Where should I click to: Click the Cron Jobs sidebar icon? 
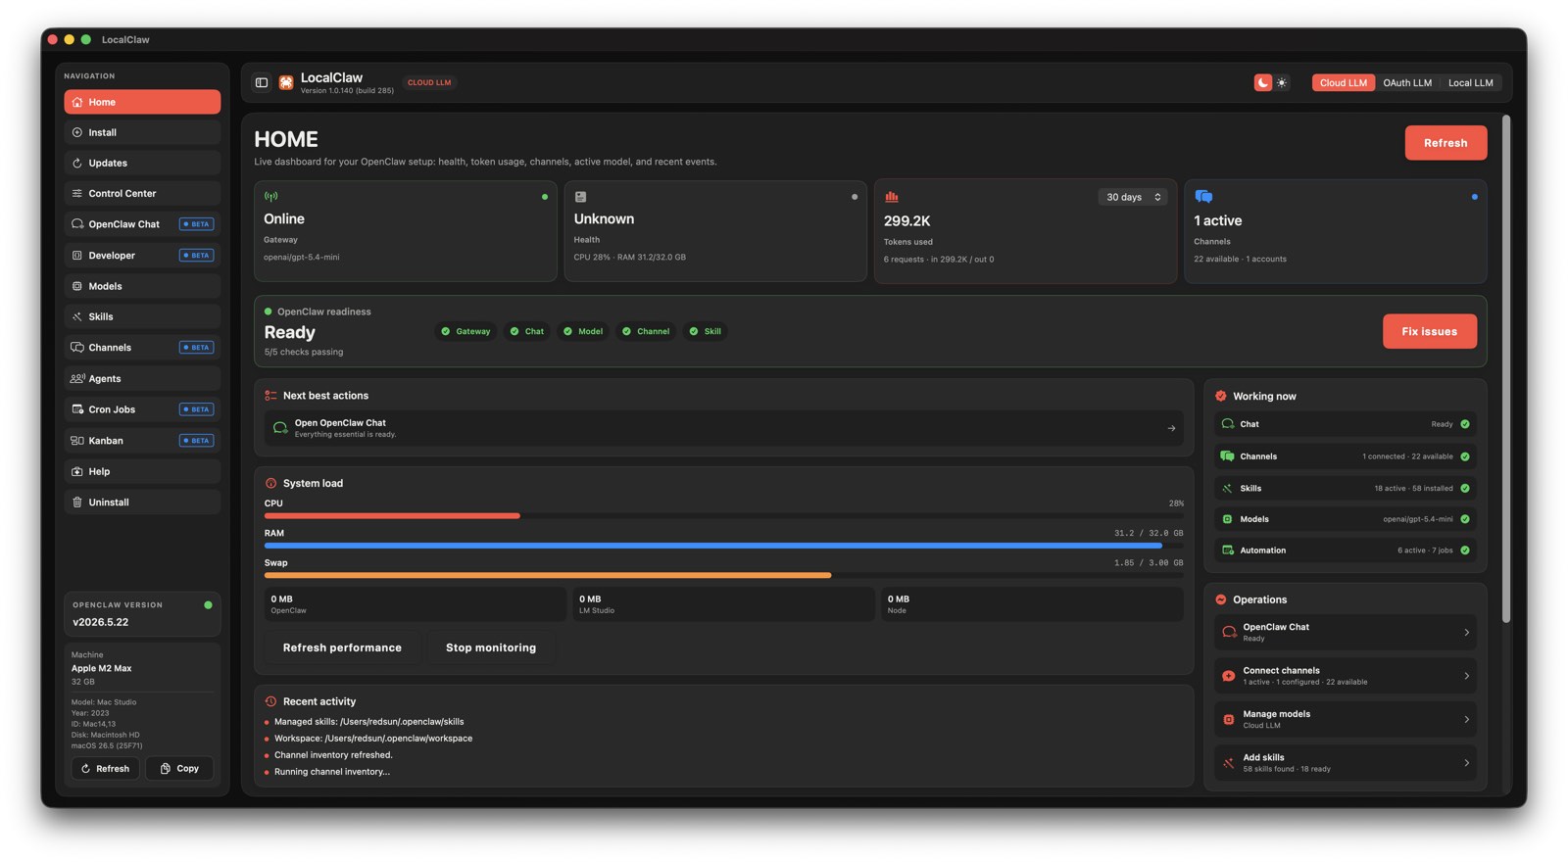(x=77, y=409)
